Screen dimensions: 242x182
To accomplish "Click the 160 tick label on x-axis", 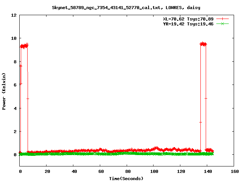I will click(x=234, y=172).
